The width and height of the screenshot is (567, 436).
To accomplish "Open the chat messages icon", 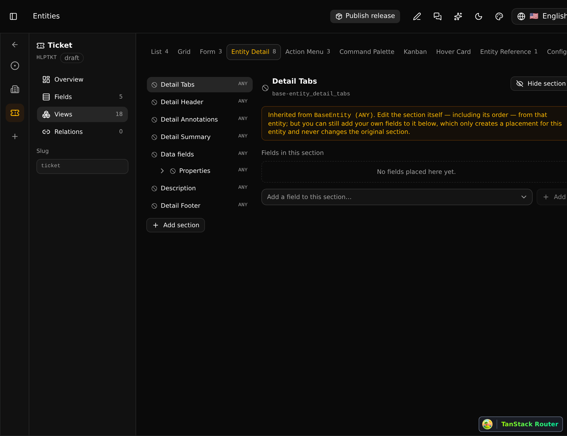I will [438, 16].
